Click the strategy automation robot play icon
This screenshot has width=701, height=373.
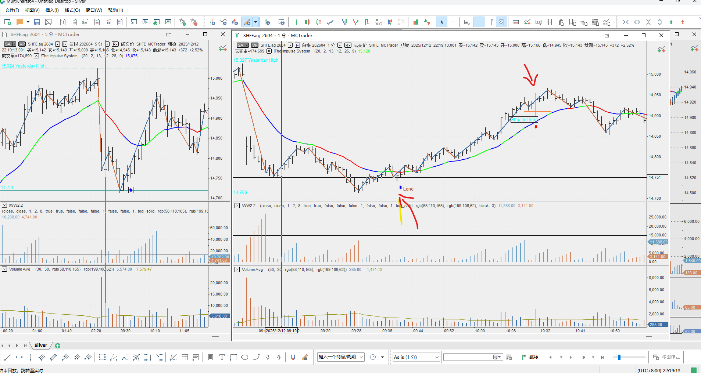(182, 22)
